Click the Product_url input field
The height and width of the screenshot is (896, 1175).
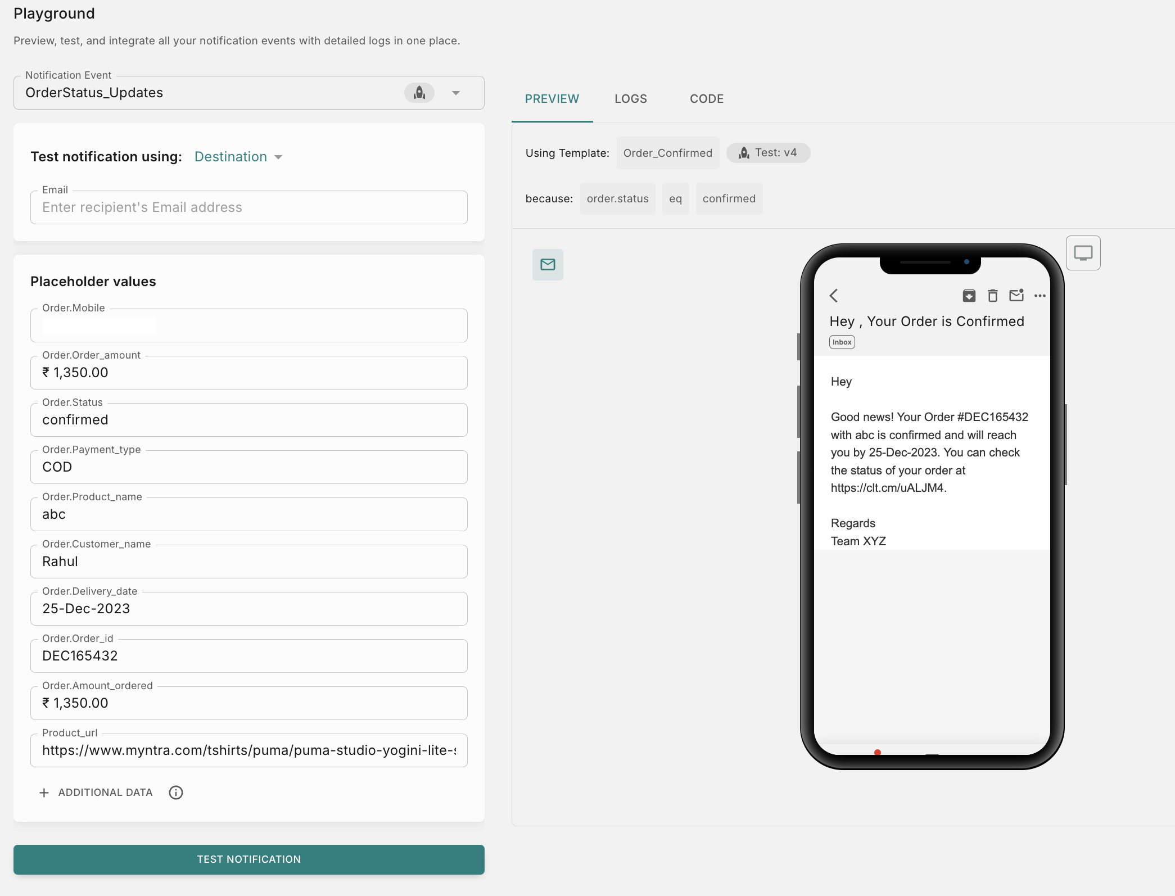point(248,750)
